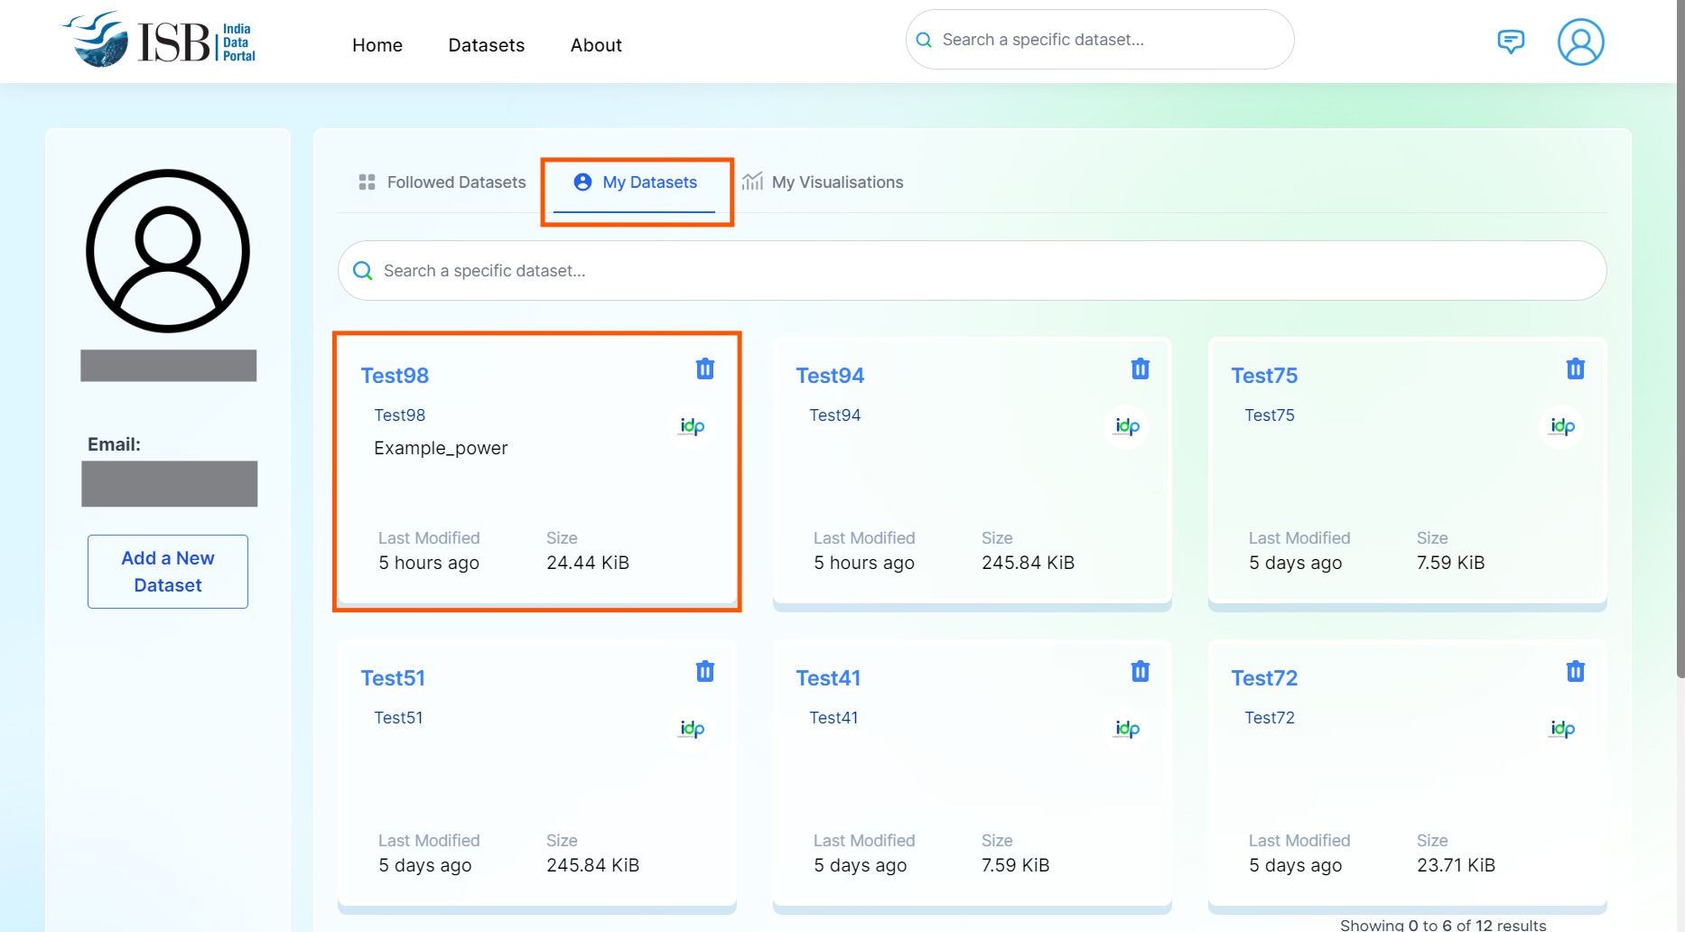Click the trash icon for Test41
Image resolution: width=1685 pixels, height=932 pixels.
tap(1140, 671)
